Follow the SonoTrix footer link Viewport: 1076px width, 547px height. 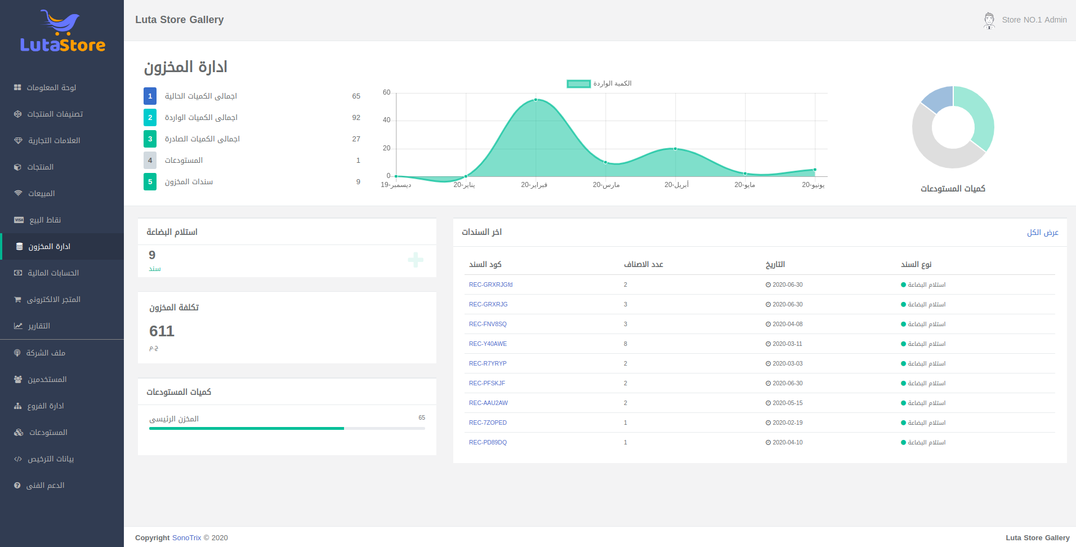186,537
